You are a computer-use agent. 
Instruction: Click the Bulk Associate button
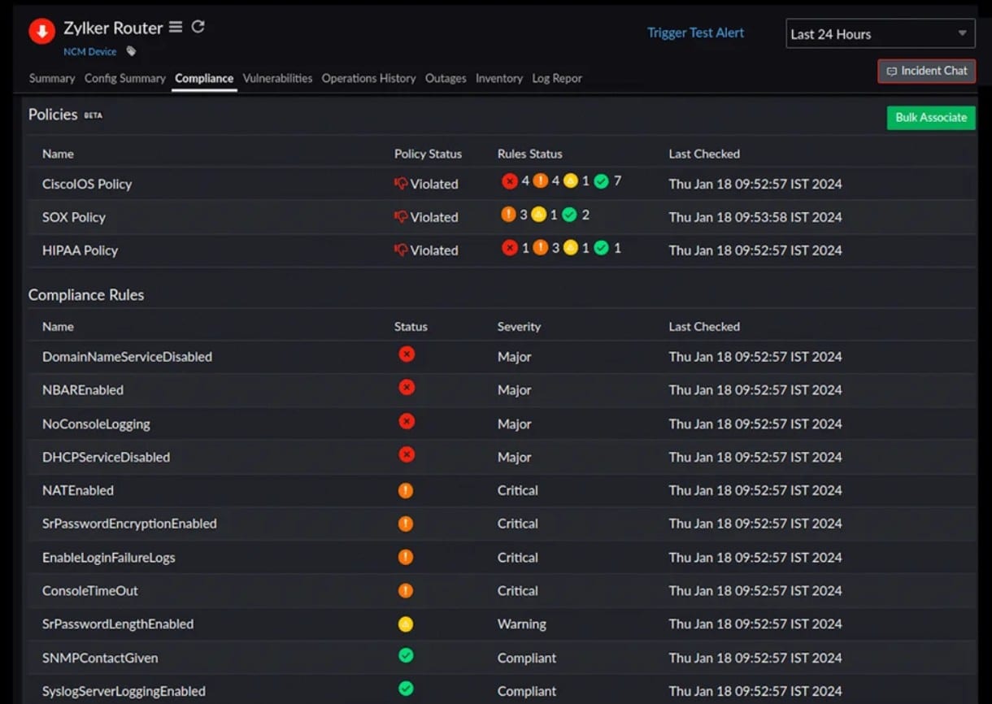tap(931, 117)
